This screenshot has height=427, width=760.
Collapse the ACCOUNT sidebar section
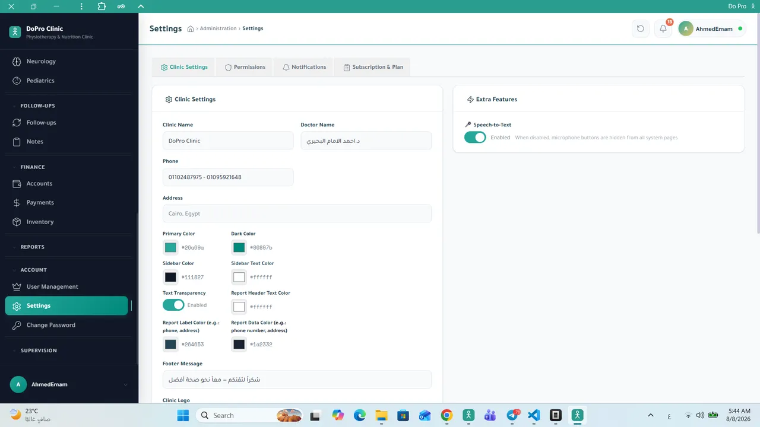[33, 270]
